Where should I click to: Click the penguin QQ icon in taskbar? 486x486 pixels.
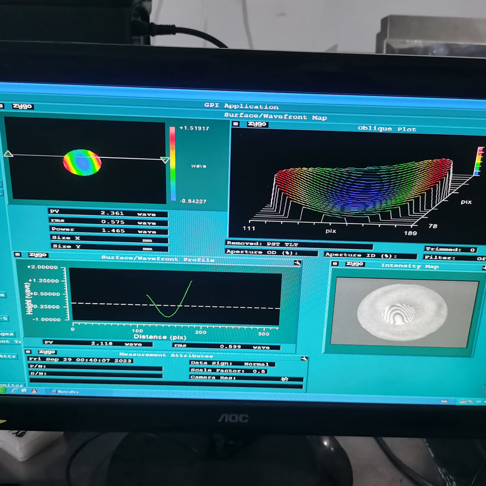pos(34,391)
